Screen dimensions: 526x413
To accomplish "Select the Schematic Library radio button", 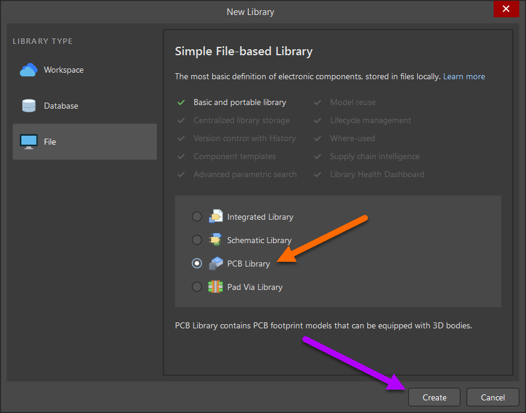I will pyautogui.click(x=197, y=240).
